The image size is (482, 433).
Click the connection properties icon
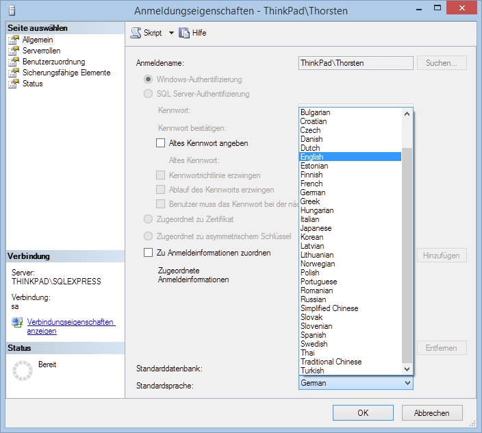(x=17, y=322)
